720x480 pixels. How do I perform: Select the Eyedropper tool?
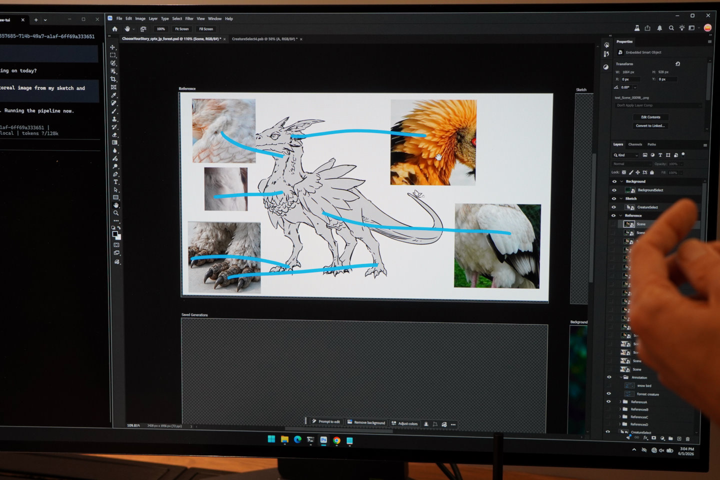[114, 95]
